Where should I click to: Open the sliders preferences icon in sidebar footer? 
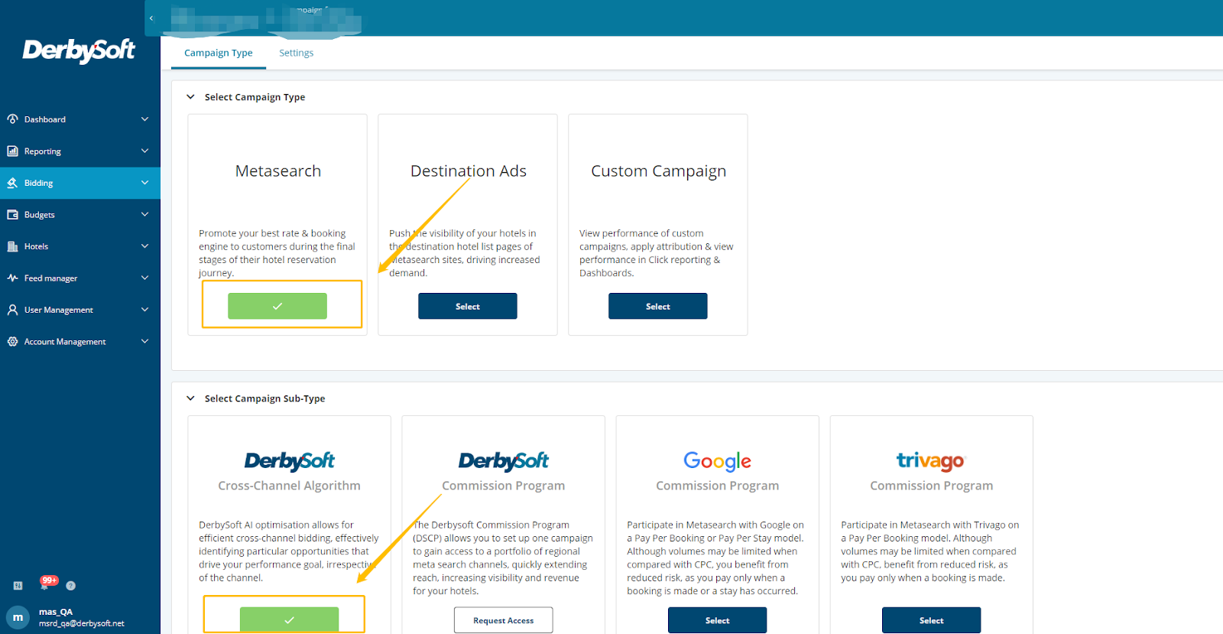click(18, 586)
